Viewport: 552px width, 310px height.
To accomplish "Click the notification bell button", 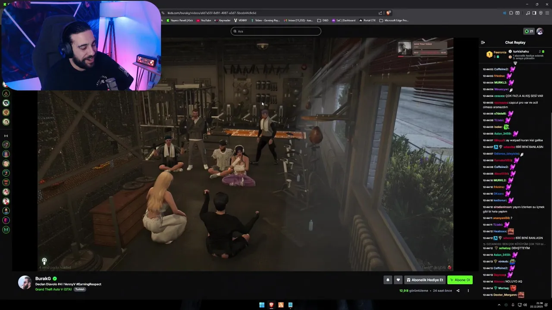I will [x=388, y=280].
